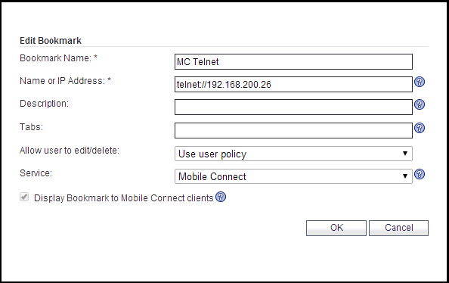Open help for Display Bookmark to Mobile Connect

(221, 197)
